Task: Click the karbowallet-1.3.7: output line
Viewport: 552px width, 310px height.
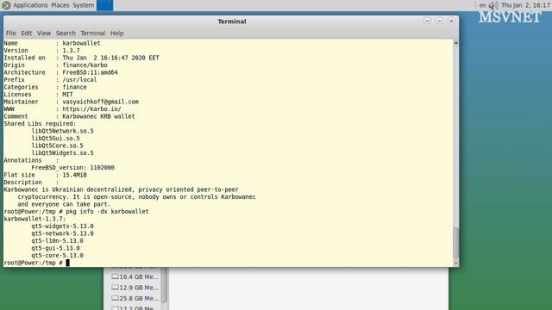Action: [x=34, y=219]
